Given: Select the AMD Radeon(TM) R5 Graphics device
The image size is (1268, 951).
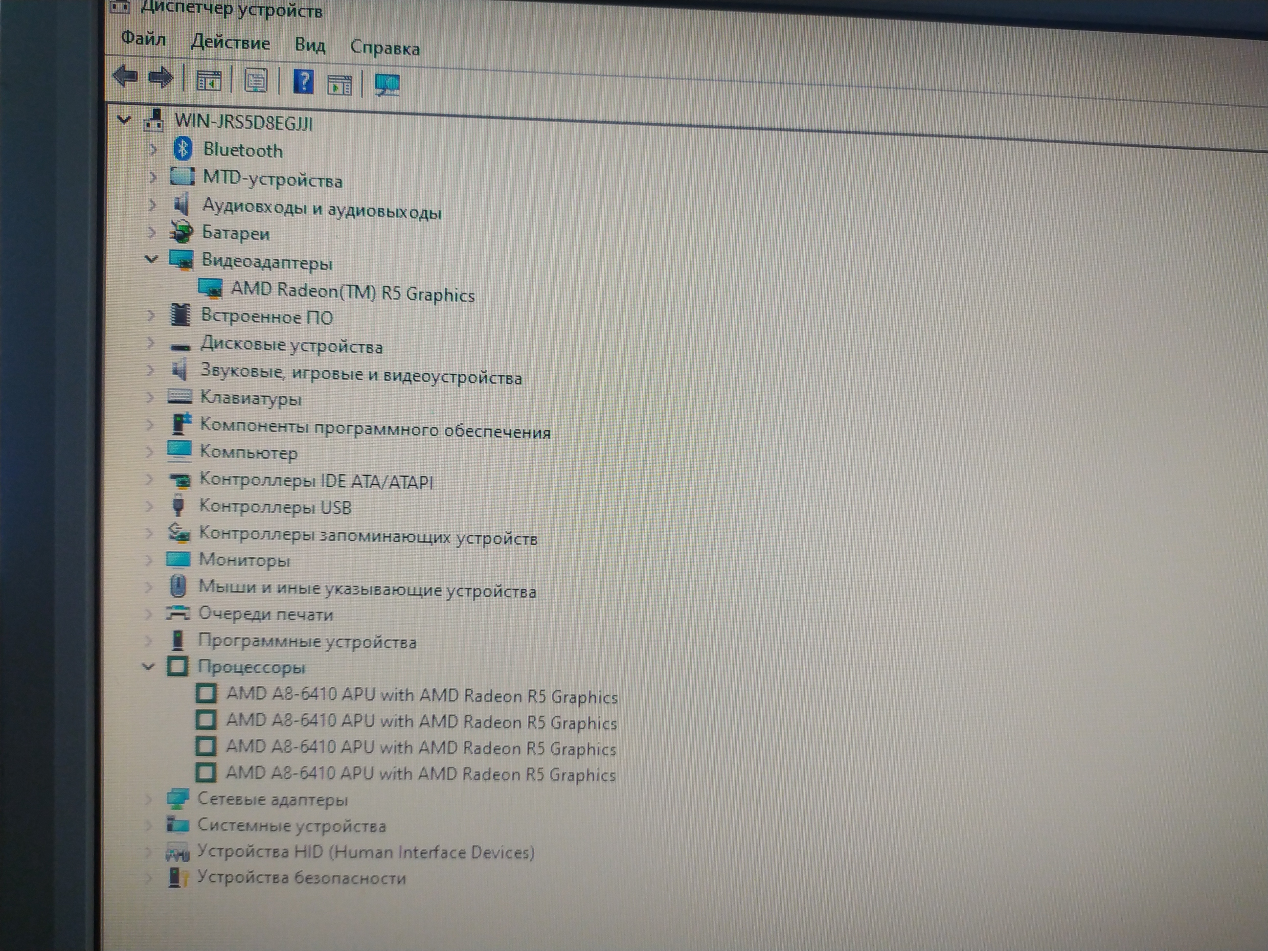Looking at the screenshot, I should pos(353,292).
